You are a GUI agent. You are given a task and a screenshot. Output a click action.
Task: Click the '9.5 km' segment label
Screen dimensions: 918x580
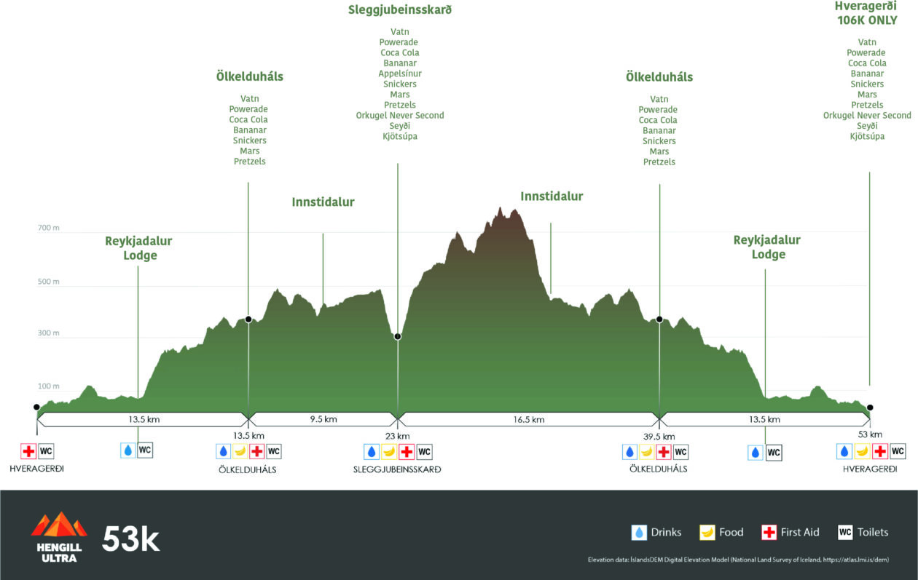point(323,419)
